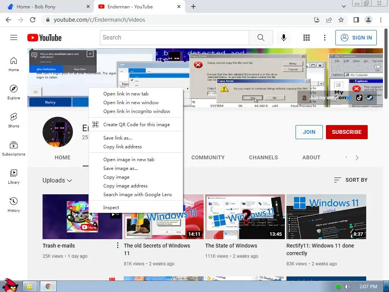Open the Rectify11 video thumbnail
389x292 pixels.
coord(326,216)
